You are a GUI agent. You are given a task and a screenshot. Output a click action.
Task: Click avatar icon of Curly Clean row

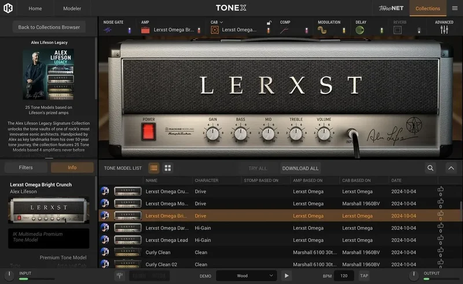[x=105, y=252]
